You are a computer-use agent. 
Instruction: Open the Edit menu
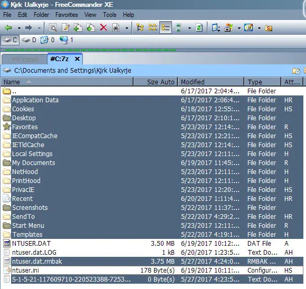coord(23,15)
